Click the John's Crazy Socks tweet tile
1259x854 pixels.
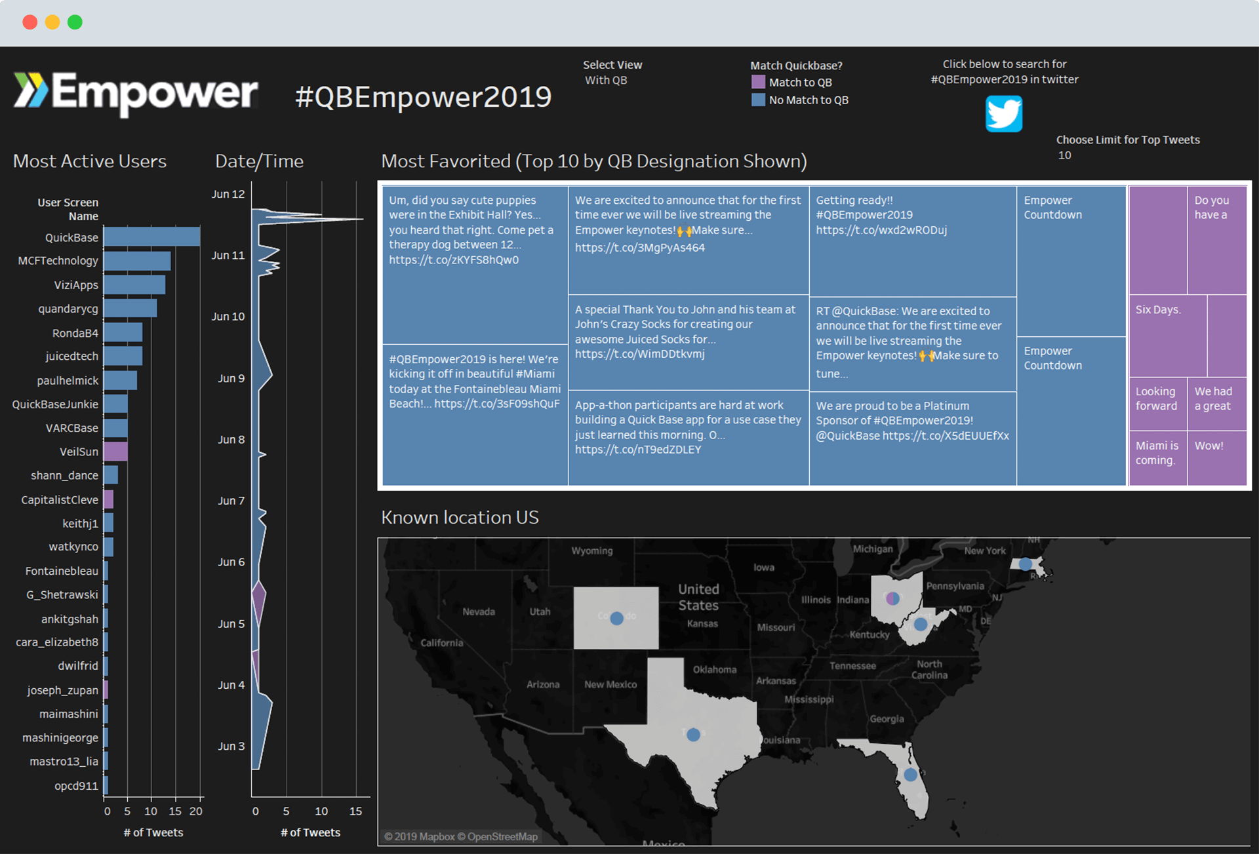(689, 342)
